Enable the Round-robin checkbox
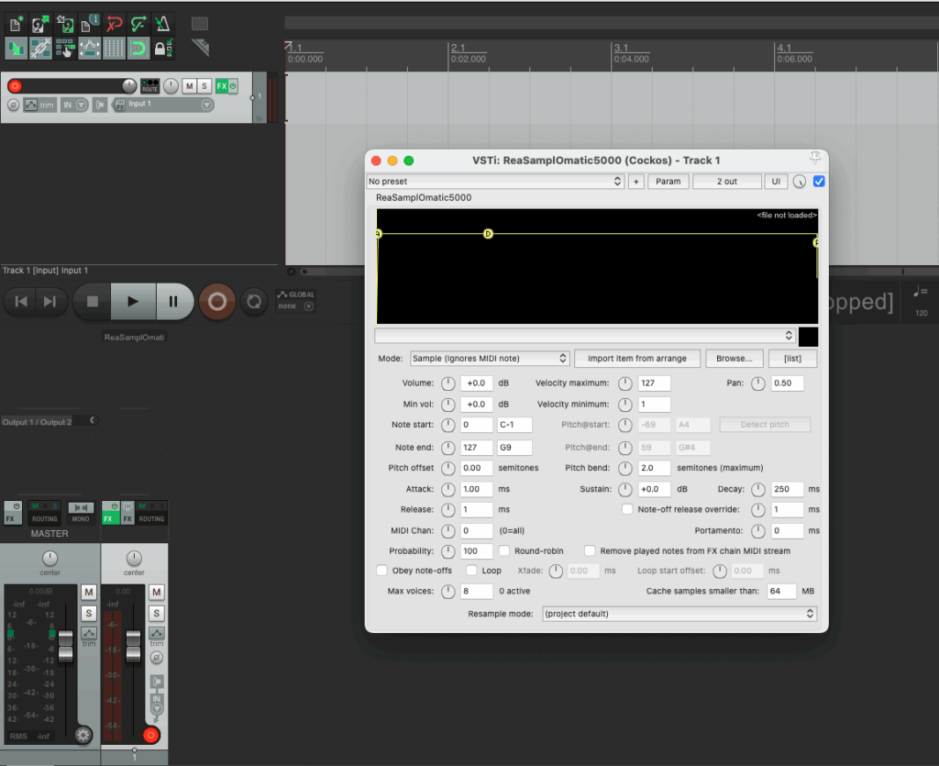 click(x=505, y=551)
